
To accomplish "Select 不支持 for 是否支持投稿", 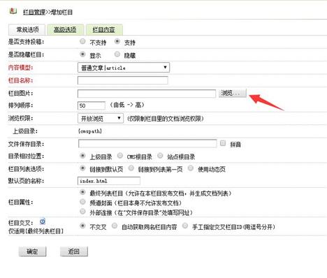I will tap(82, 41).
